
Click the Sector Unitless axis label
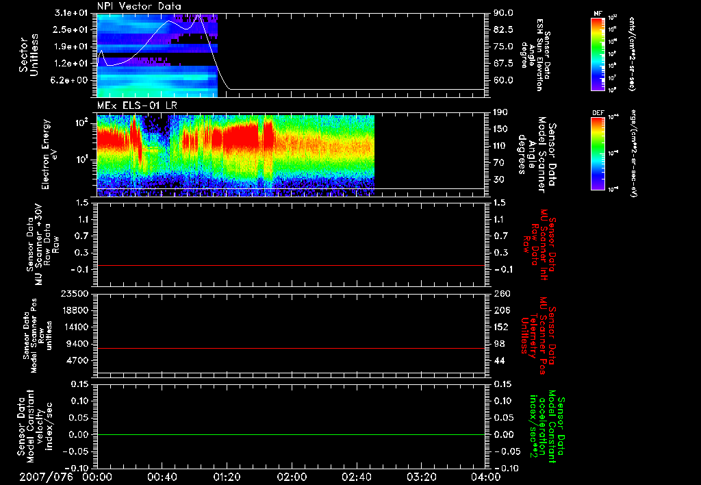(x=29, y=55)
